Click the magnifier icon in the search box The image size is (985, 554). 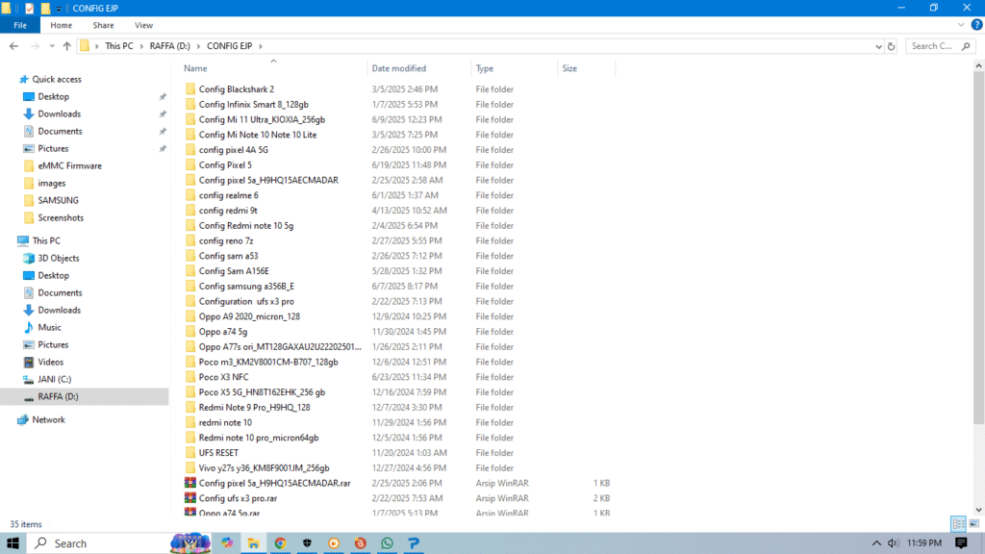coord(966,46)
